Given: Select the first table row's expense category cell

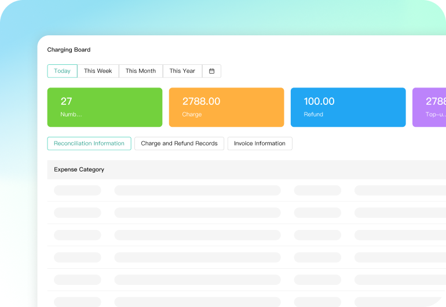Looking at the screenshot, I should [x=77, y=191].
